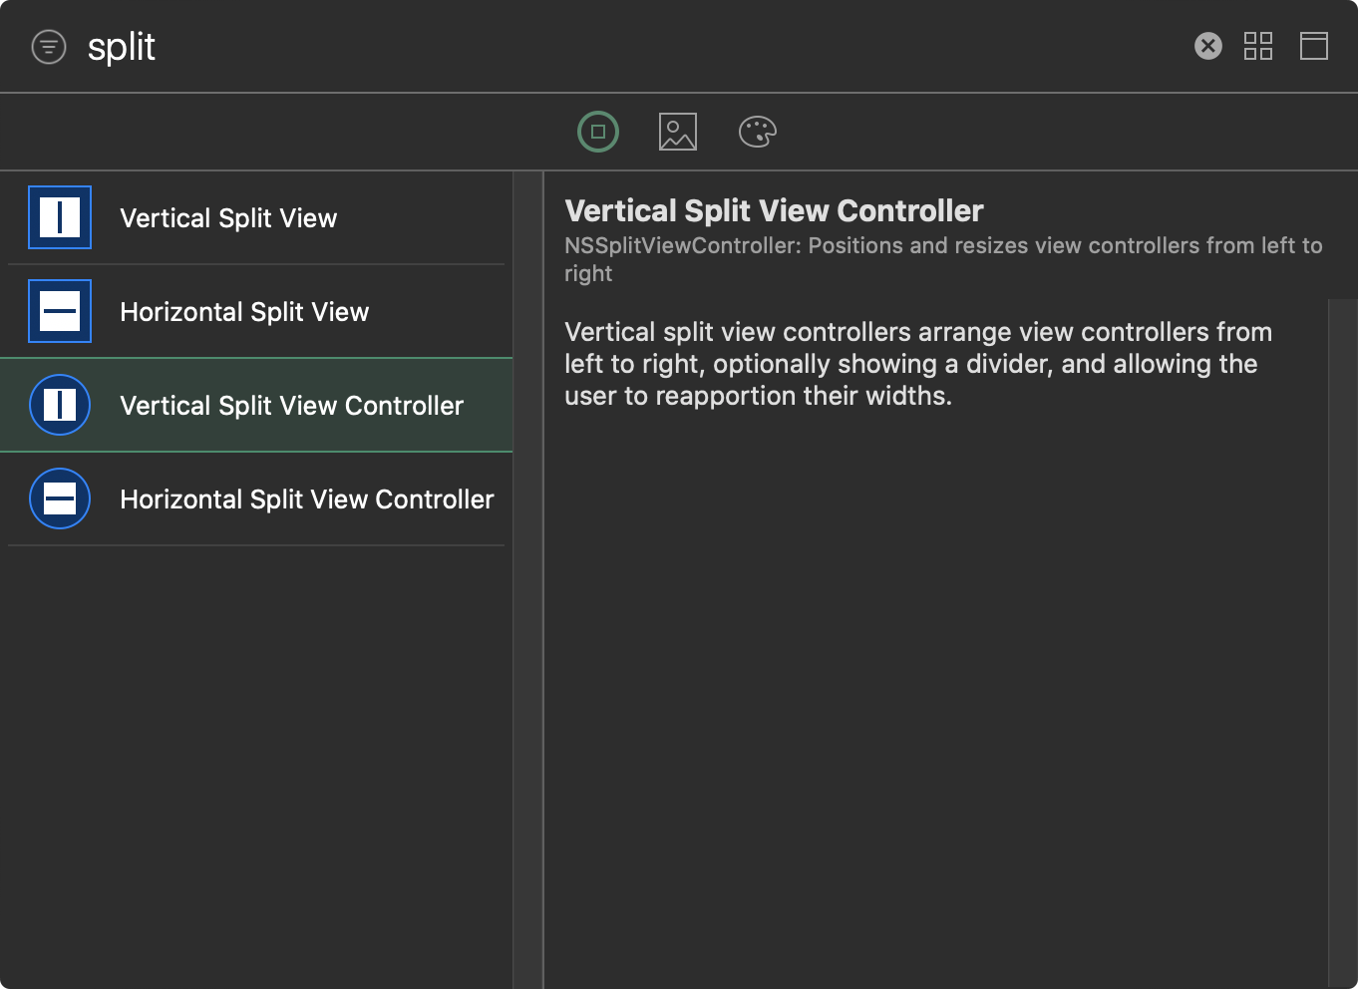This screenshot has height=989, width=1358.
Task: Select the Vertical Split View label
Action: [228, 218]
